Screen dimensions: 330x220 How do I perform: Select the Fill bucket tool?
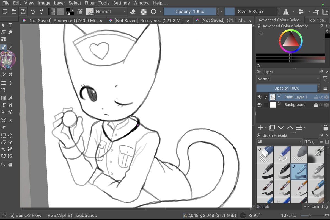pyautogui.click(x=3, y=112)
